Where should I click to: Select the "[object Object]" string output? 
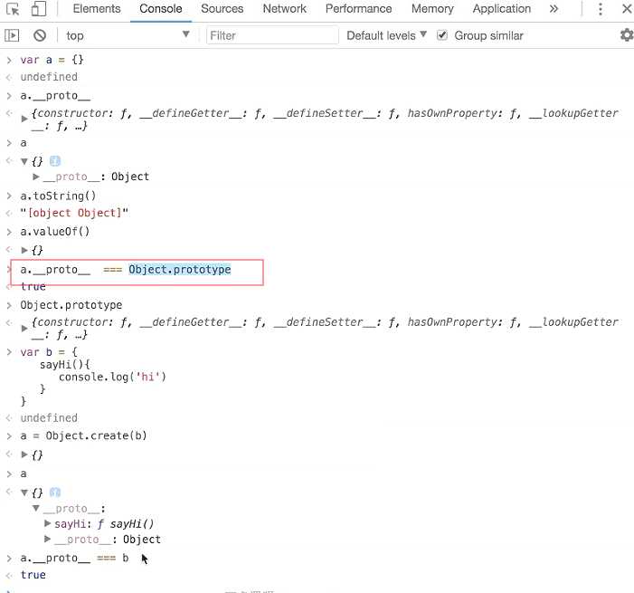[x=74, y=213]
